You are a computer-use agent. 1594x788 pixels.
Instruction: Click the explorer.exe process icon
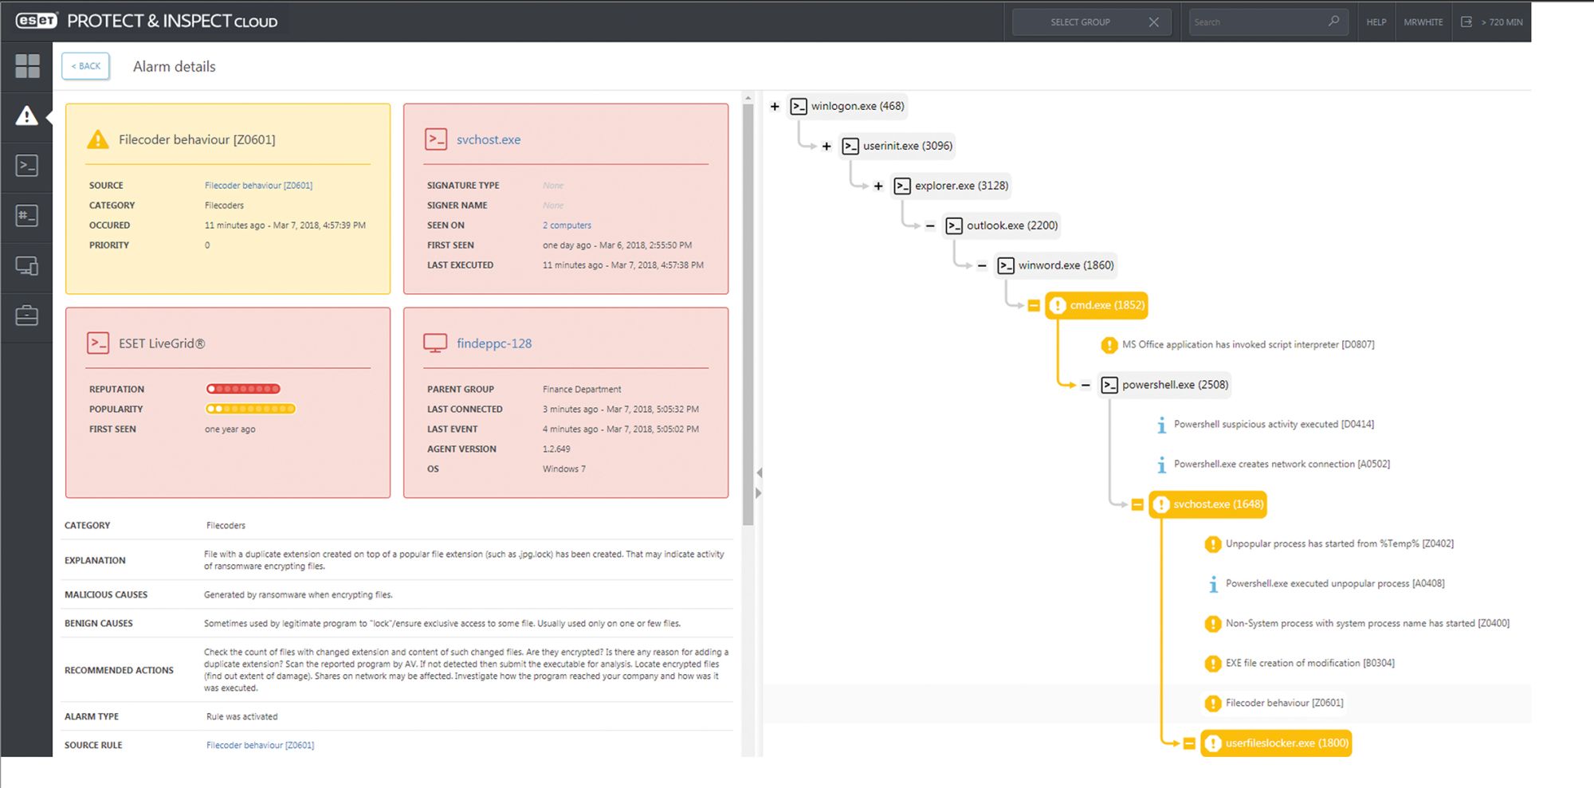[902, 186]
